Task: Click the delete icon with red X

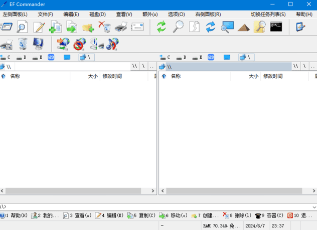Action: click(x=105, y=27)
